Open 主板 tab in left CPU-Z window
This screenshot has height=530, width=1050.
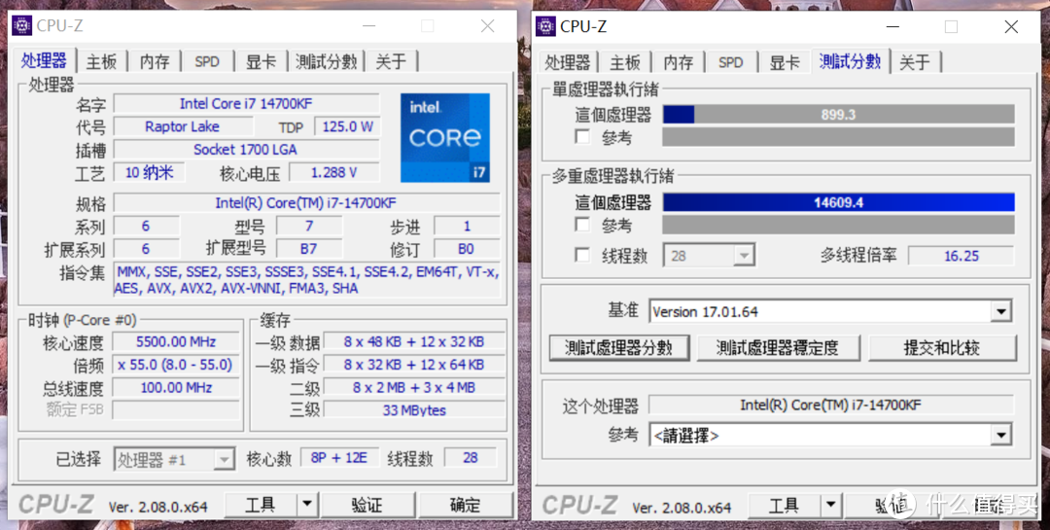101,61
